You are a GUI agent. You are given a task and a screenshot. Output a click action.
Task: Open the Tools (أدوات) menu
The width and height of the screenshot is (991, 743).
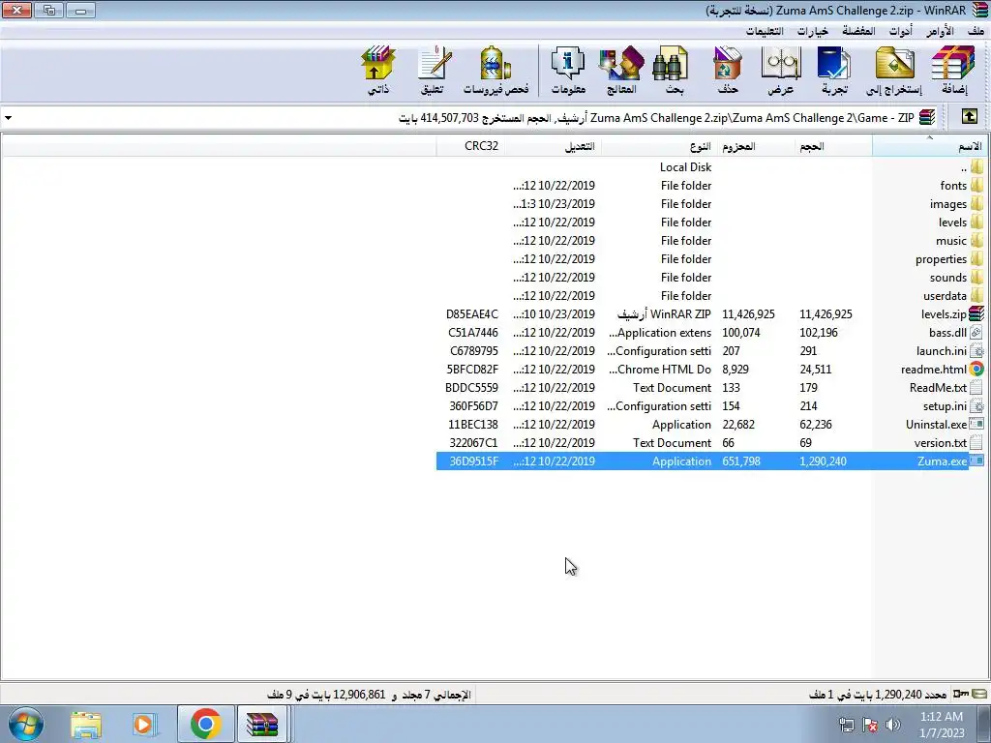point(901,31)
